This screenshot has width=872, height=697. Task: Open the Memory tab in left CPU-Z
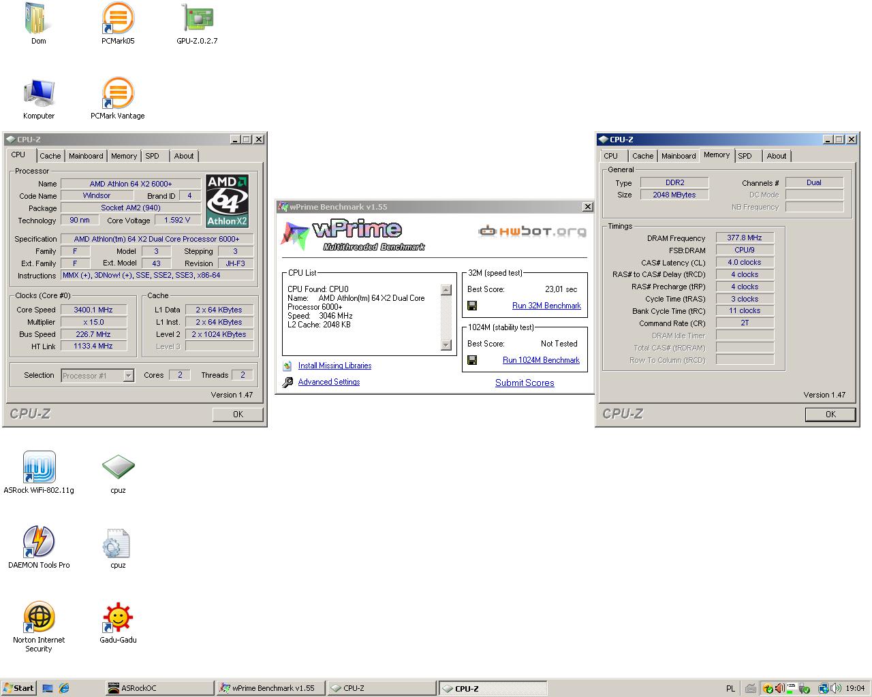(x=124, y=156)
